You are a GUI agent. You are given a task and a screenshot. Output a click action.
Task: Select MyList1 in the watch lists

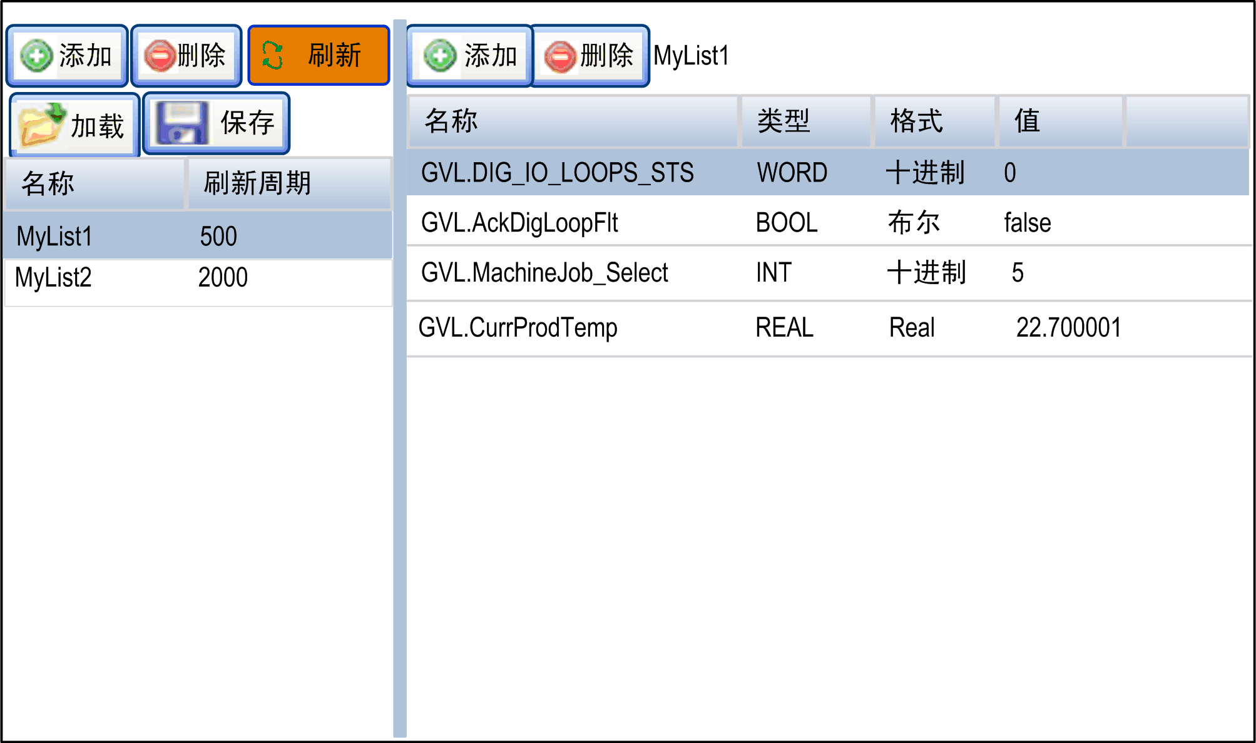click(x=54, y=237)
